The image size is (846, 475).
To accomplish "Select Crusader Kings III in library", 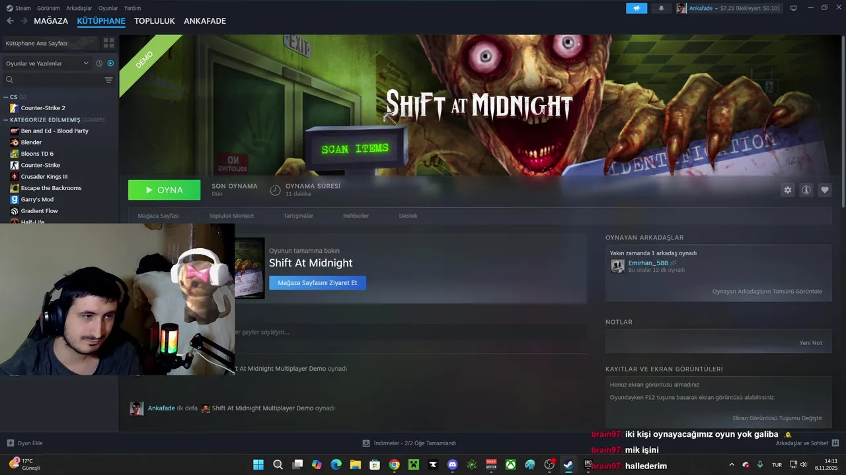I will [x=44, y=177].
